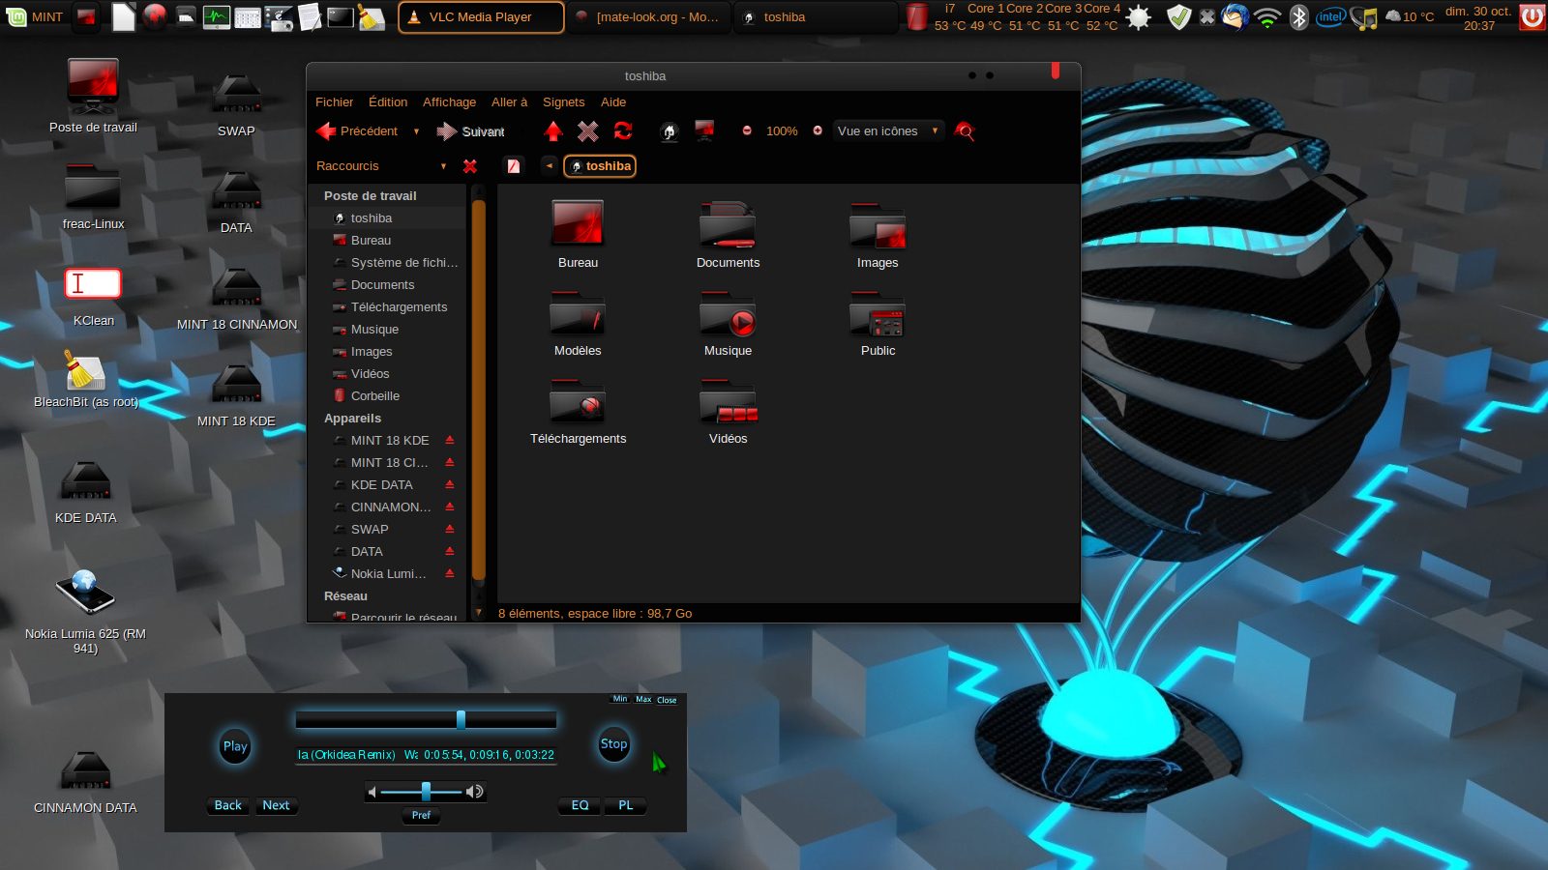Open the Édition menu

[x=388, y=101]
